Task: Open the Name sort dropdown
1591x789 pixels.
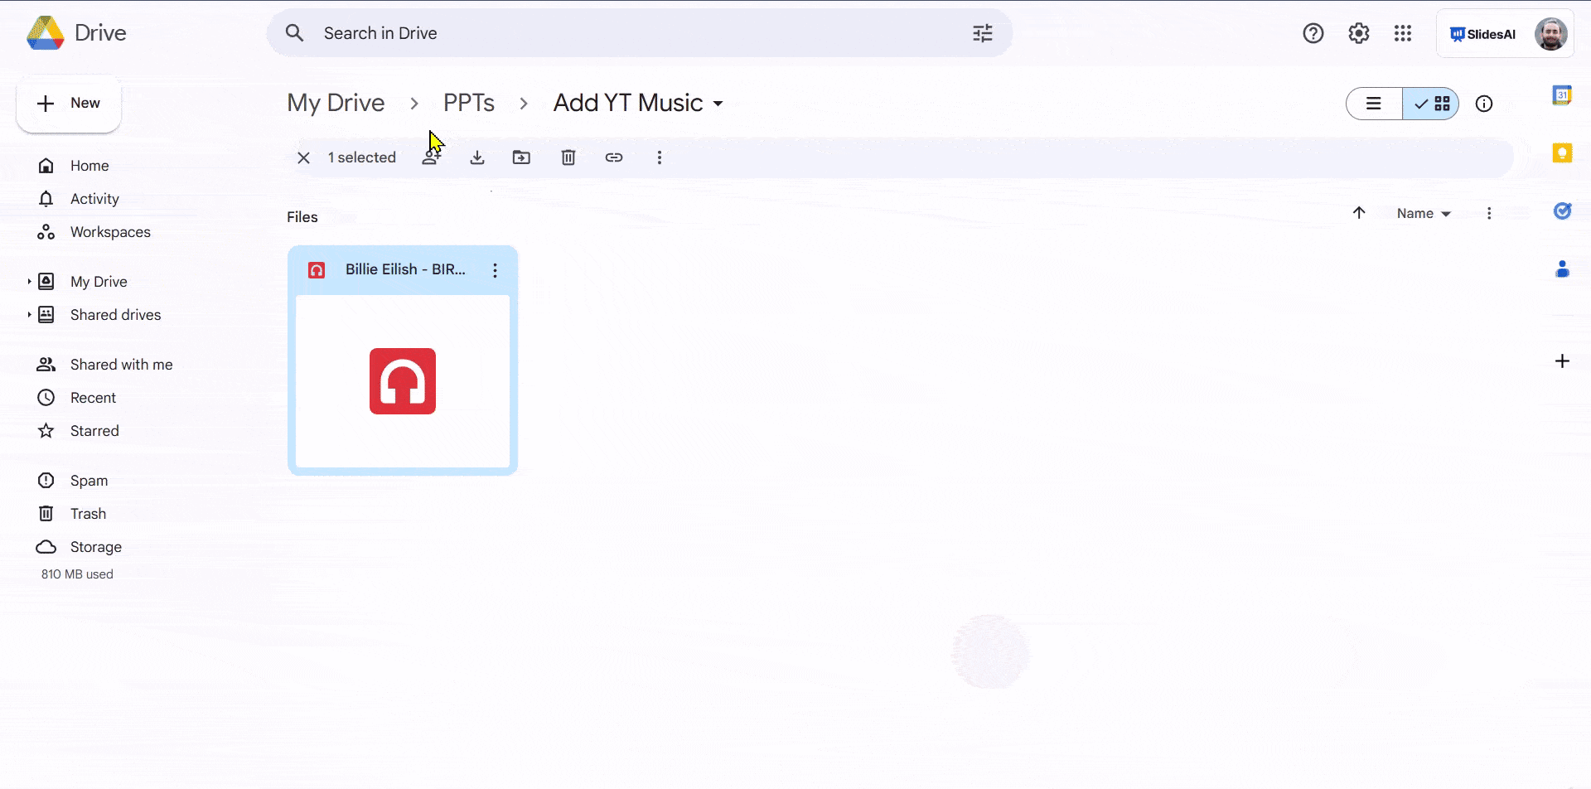Action: 1422,213
